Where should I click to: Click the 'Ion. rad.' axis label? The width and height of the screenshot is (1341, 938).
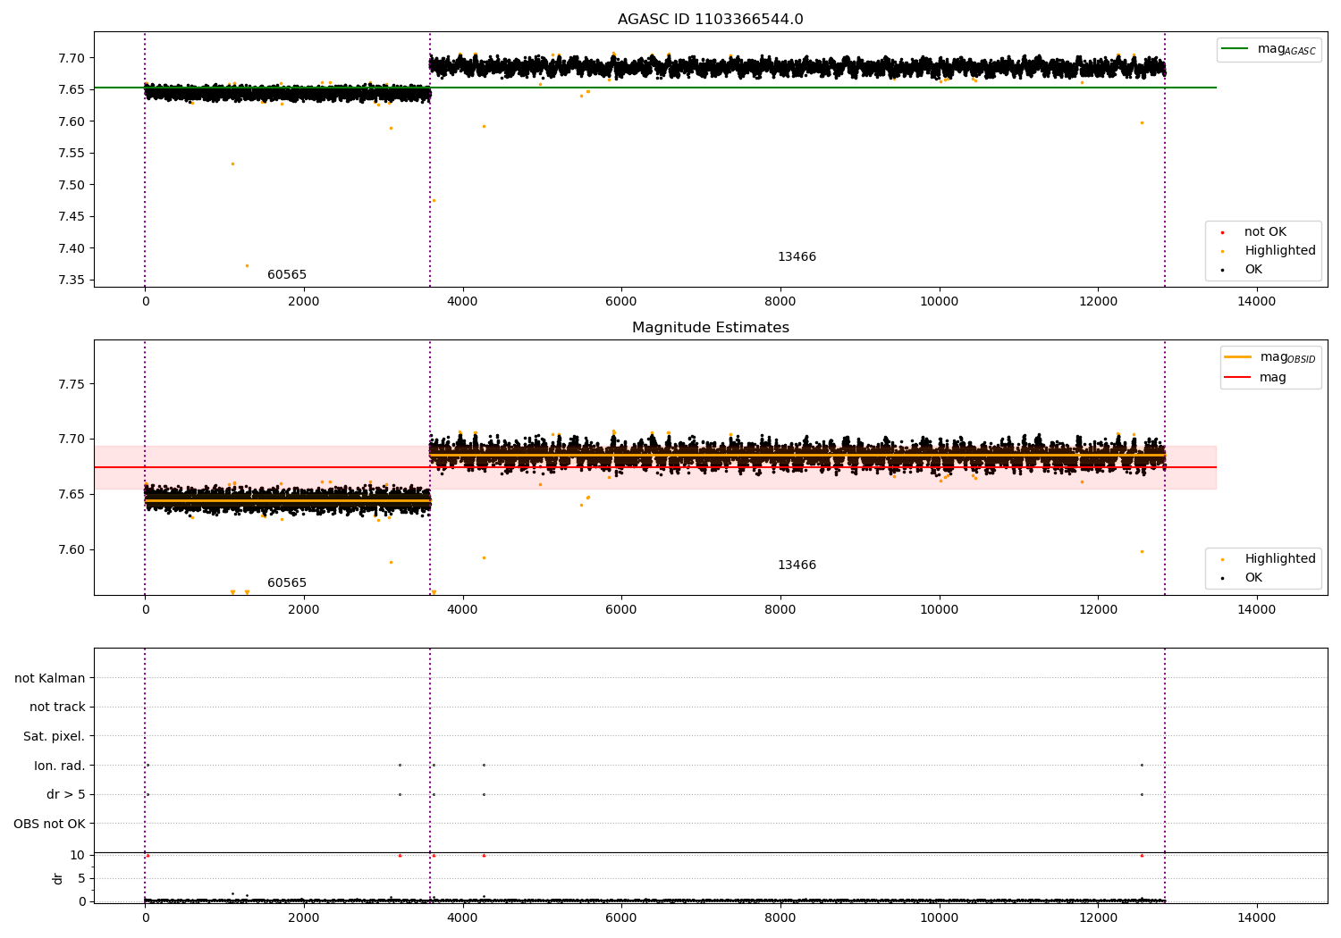pos(60,766)
